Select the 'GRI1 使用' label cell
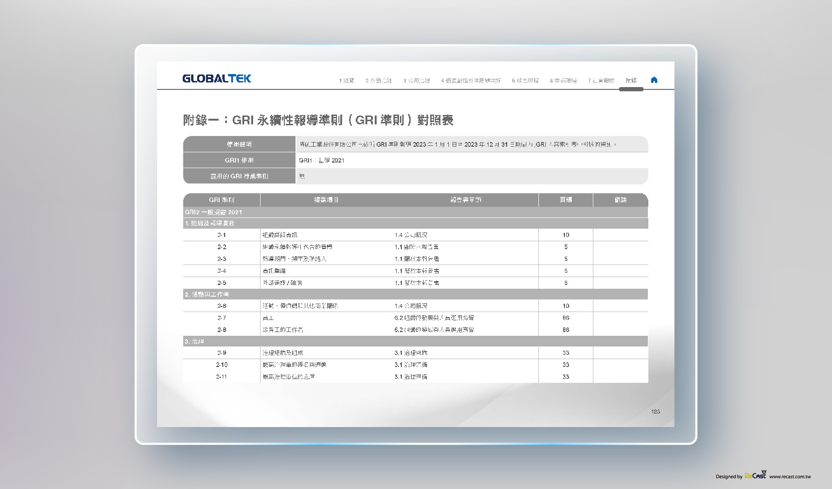Screen dimensions: 832x489 [239, 160]
